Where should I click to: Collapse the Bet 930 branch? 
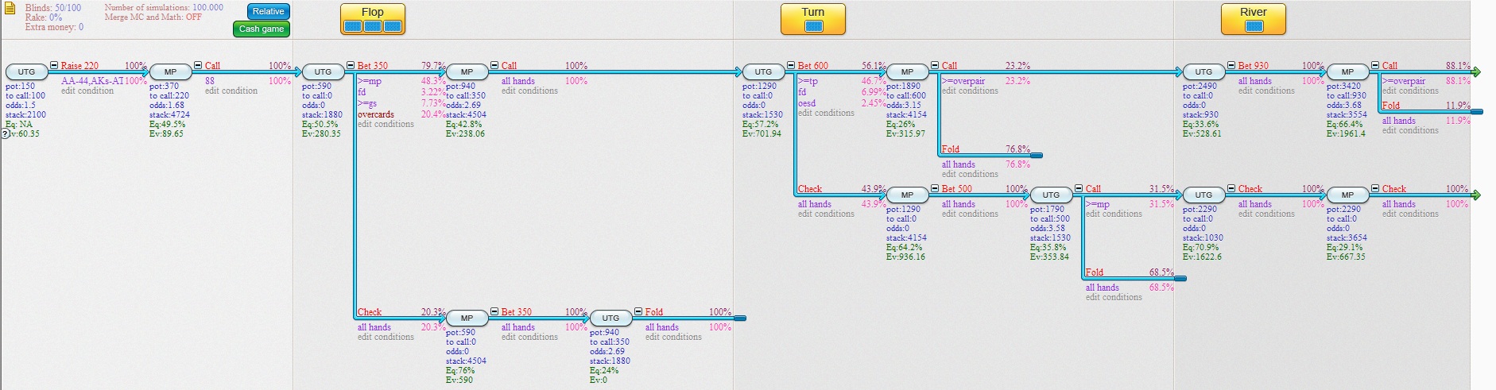click(x=1231, y=65)
